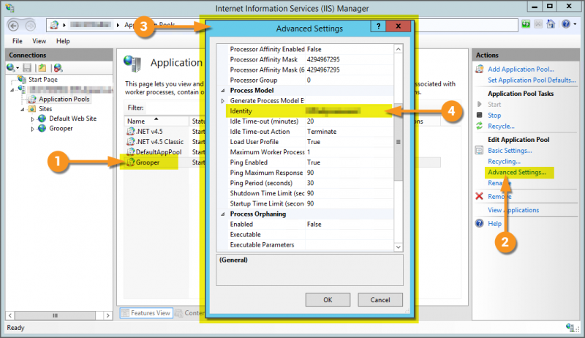Click the blue Help circle icon in Actions
The width and height of the screenshot is (585, 338).
pos(480,223)
